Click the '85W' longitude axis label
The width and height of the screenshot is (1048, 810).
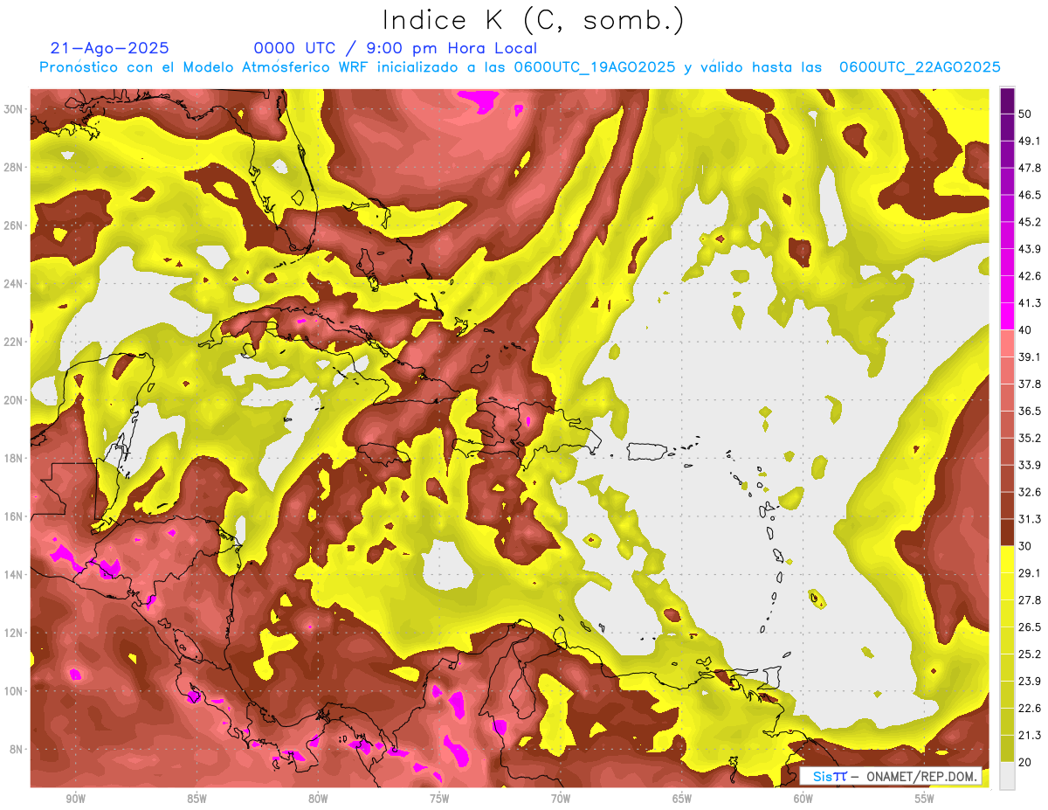(x=196, y=800)
